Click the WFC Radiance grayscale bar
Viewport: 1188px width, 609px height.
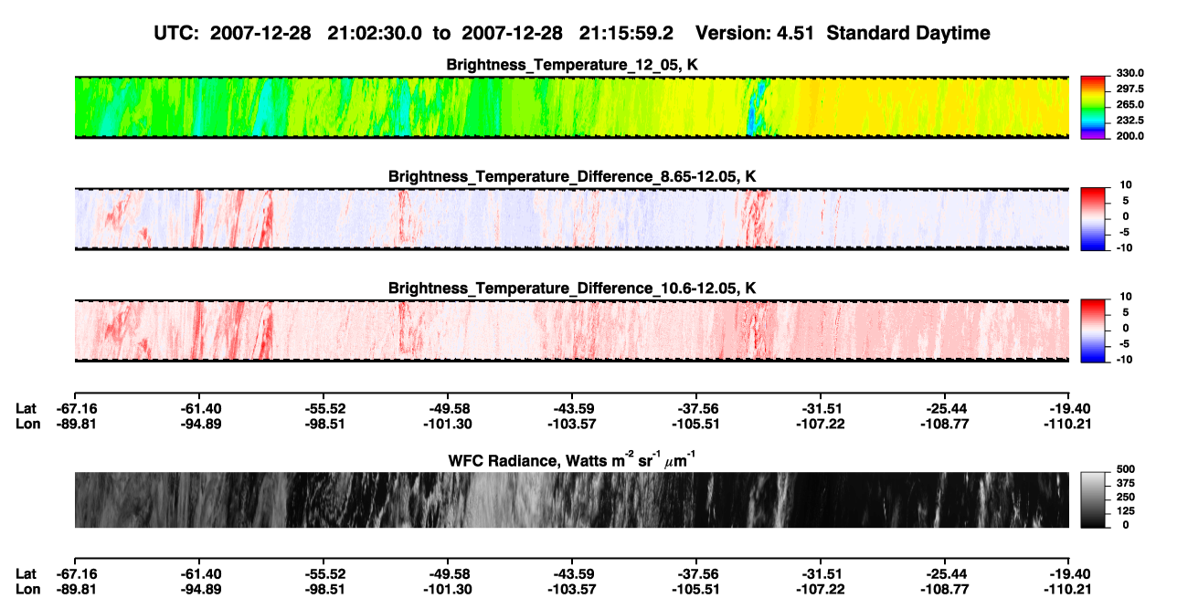pos(1093,499)
